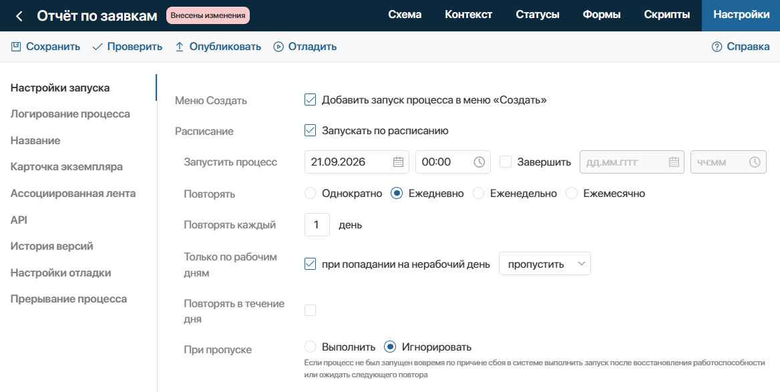780x392 pixels.
Task: Expand the 'пропустить' dropdown
Action: [545, 264]
